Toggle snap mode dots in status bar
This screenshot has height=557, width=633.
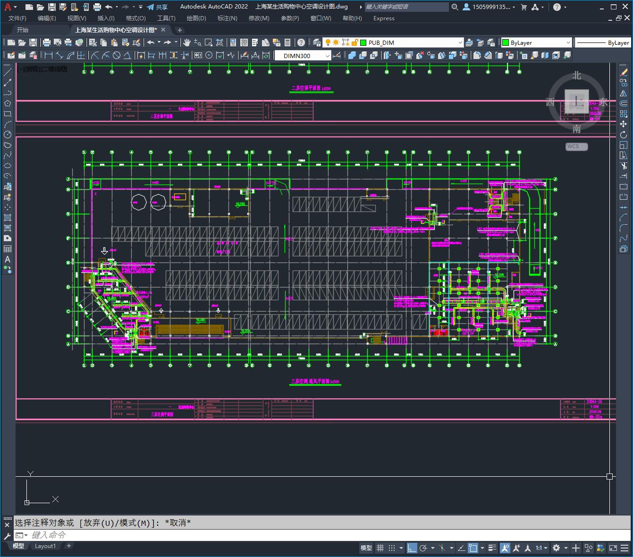[x=392, y=548]
